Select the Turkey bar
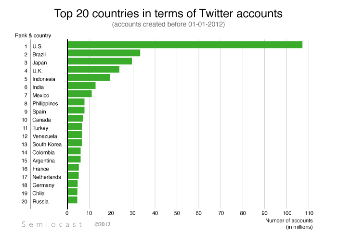This screenshot has height=233, width=337. pos(75,126)
